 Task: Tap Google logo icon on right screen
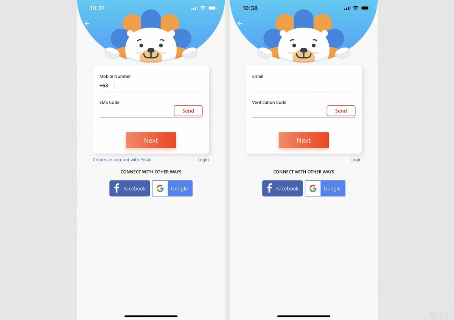click(x=313, y=188)
